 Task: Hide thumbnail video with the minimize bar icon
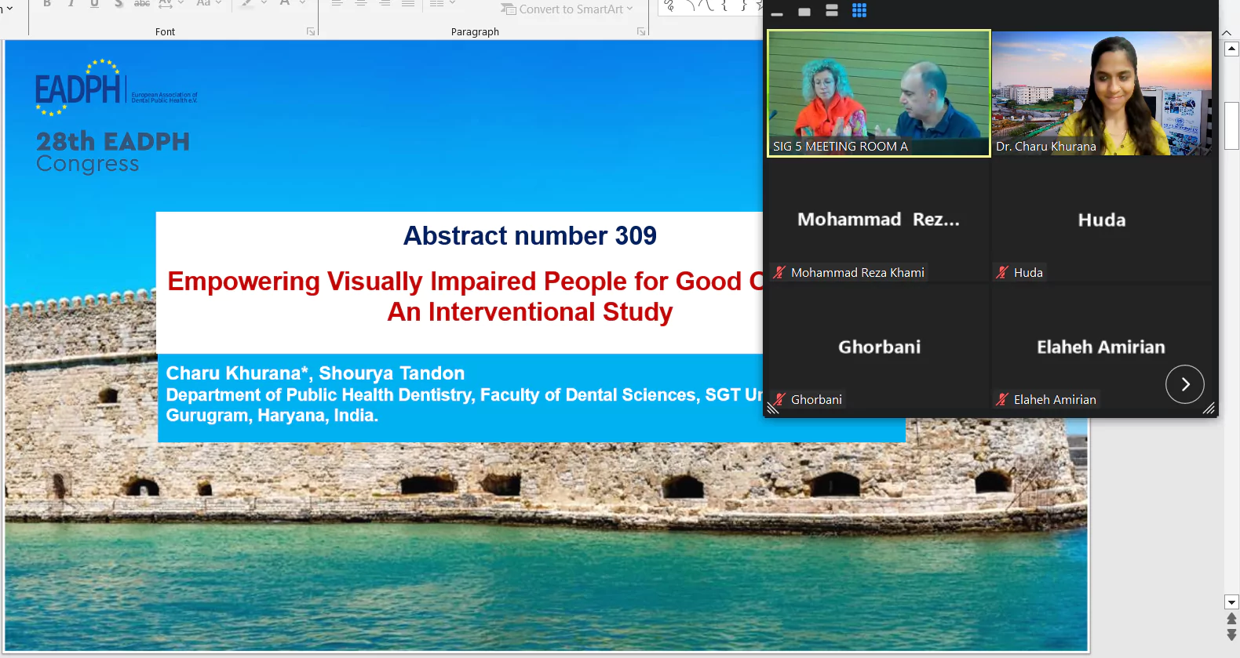[777, 13]
